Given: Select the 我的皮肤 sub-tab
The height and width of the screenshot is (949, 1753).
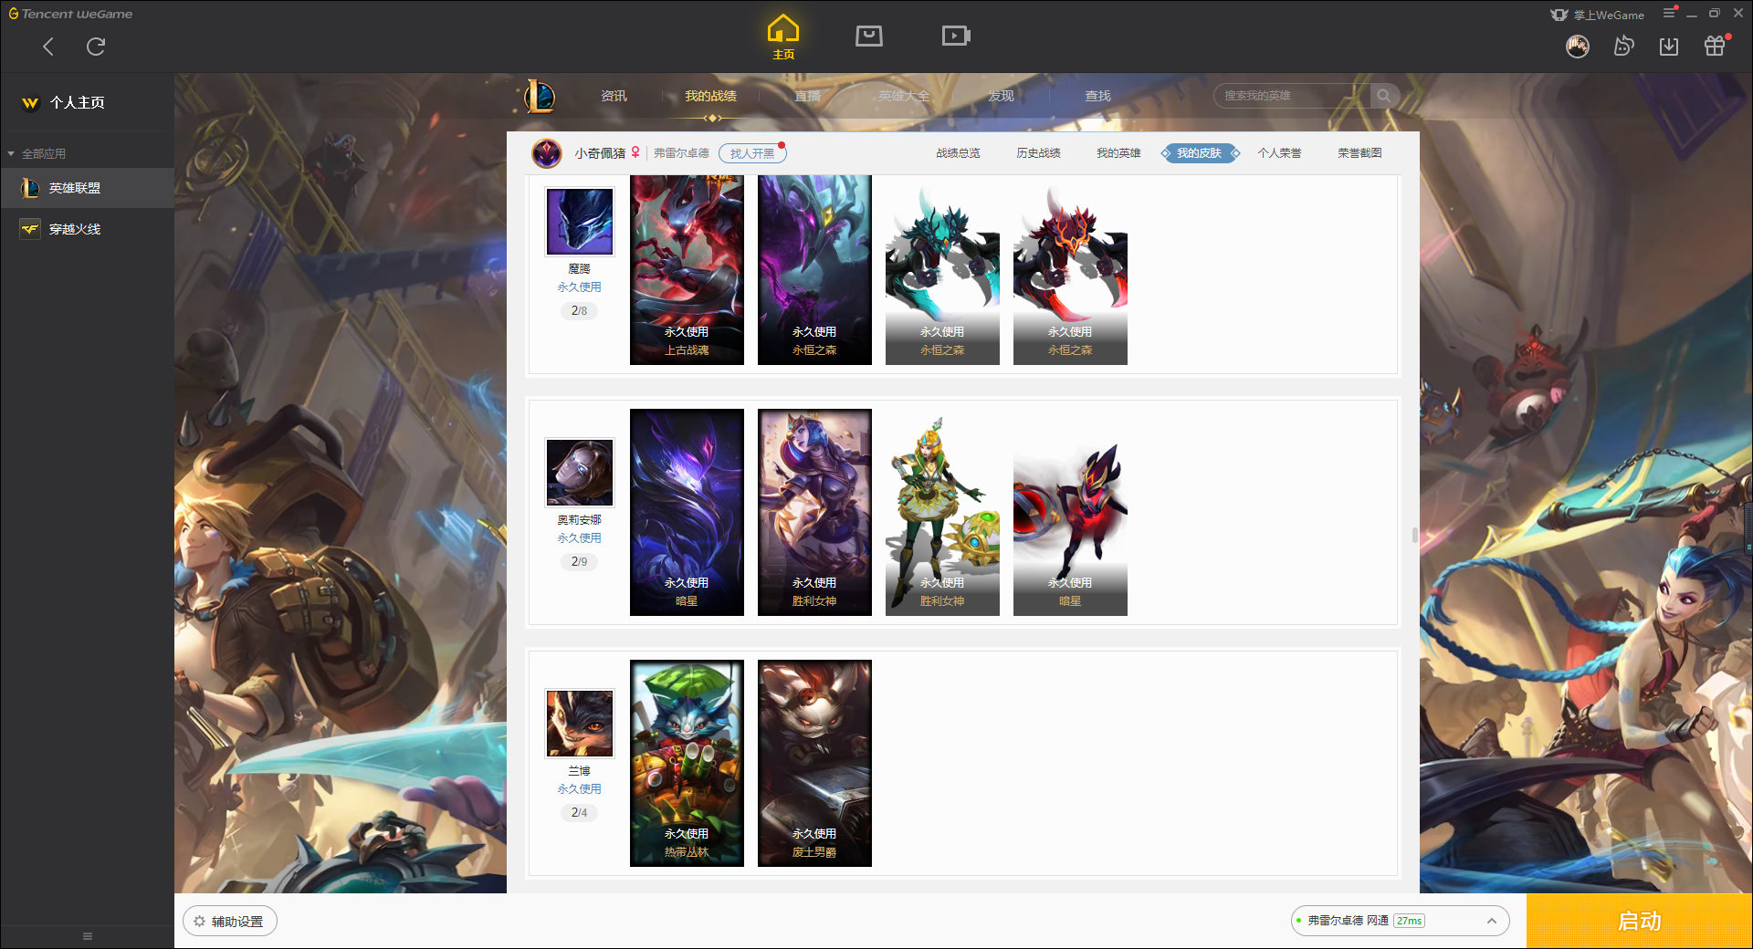Looking at the screenshot, I should (1200, 153).
